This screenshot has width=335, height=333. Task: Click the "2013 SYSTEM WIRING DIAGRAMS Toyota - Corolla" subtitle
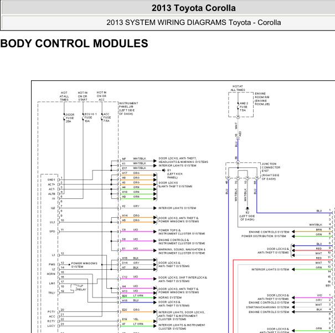click(194, 23)
